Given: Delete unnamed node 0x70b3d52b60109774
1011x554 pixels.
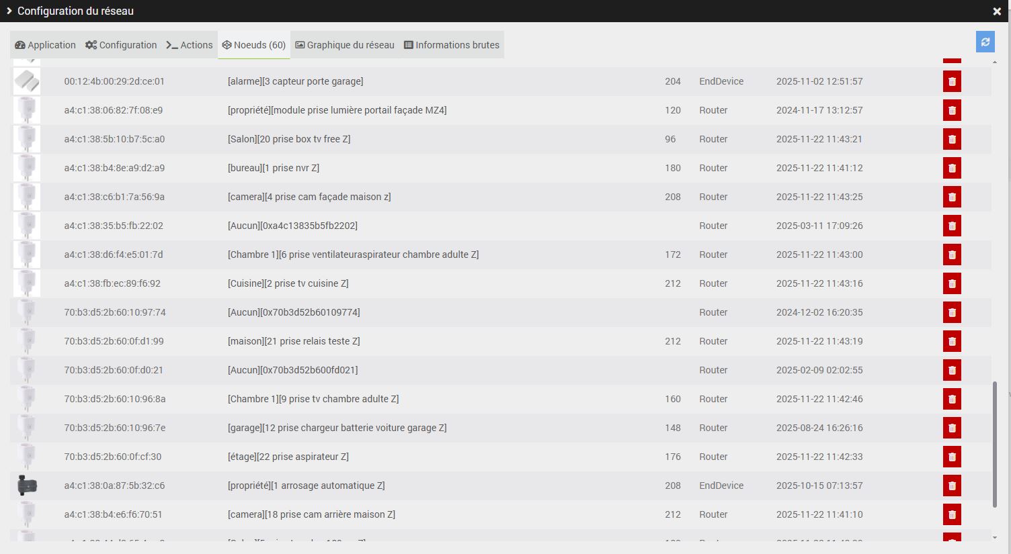Looking at the screenshot, I should click(x=952, y=312).
